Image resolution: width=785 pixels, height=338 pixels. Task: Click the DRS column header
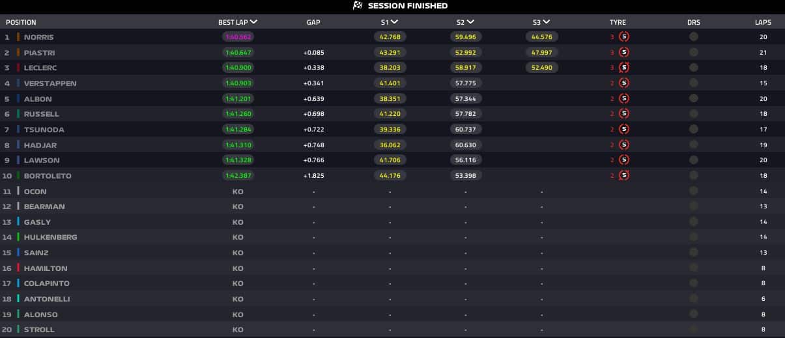[x=694, y=22]
